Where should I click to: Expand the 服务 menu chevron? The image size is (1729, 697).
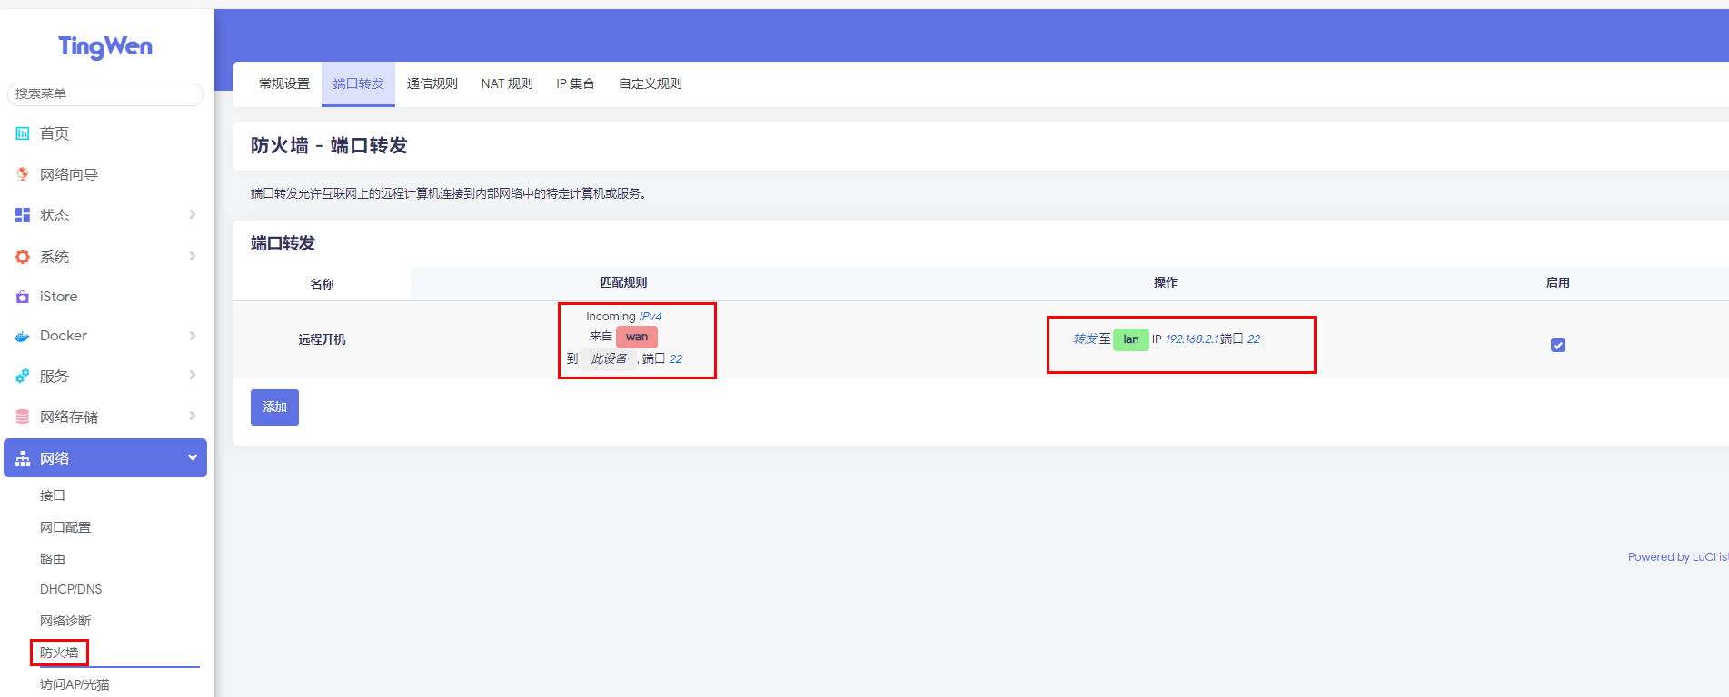[192, 375]
